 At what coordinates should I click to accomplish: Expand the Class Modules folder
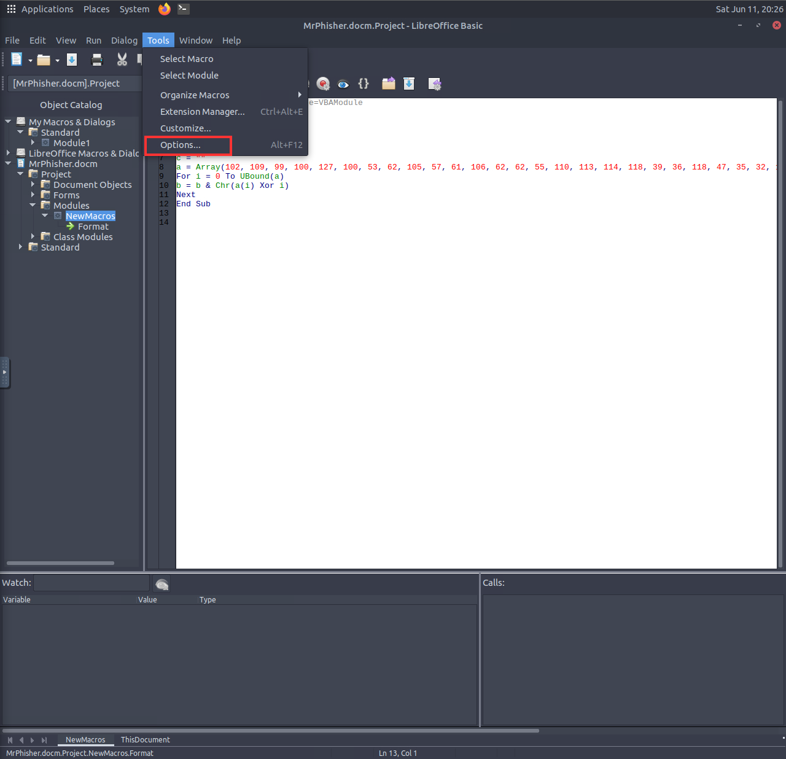click(x=33, y=236)
